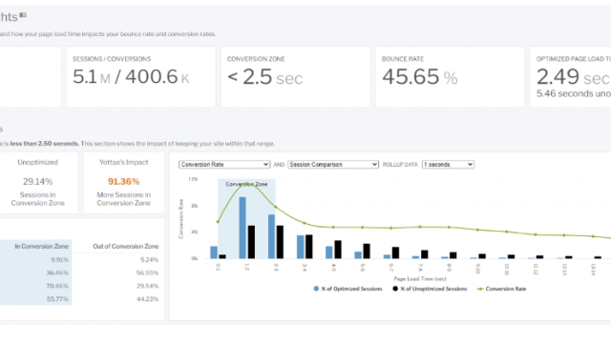Click the 'Out of Conversion Zone' column header
The image size is (611, 343).
pyautogui.click(x=125, y=246)
